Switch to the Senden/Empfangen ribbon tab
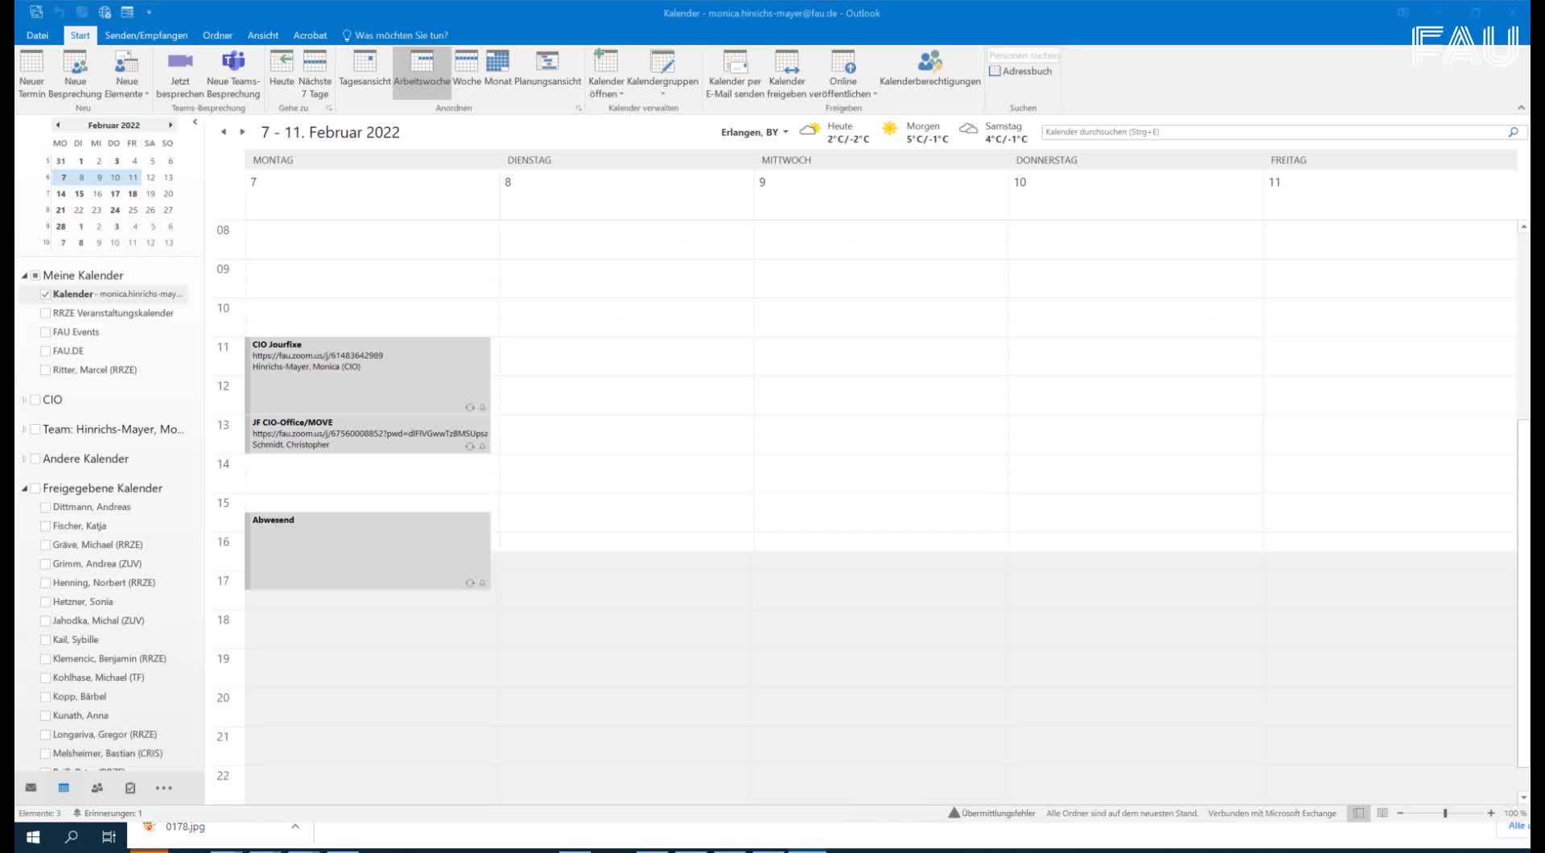The width and height of the screenshot is (1545, 853). point(146,35)
